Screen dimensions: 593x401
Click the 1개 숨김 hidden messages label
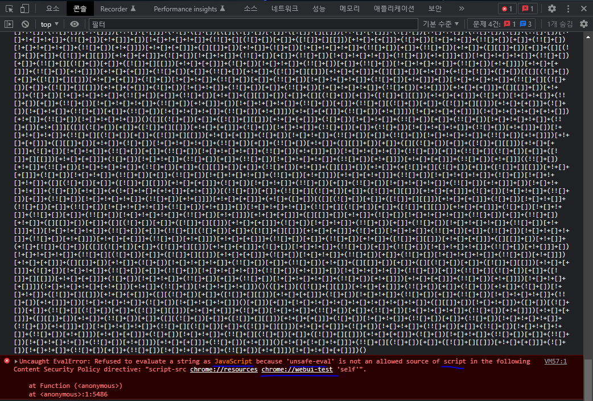click(x=560, y=24)
